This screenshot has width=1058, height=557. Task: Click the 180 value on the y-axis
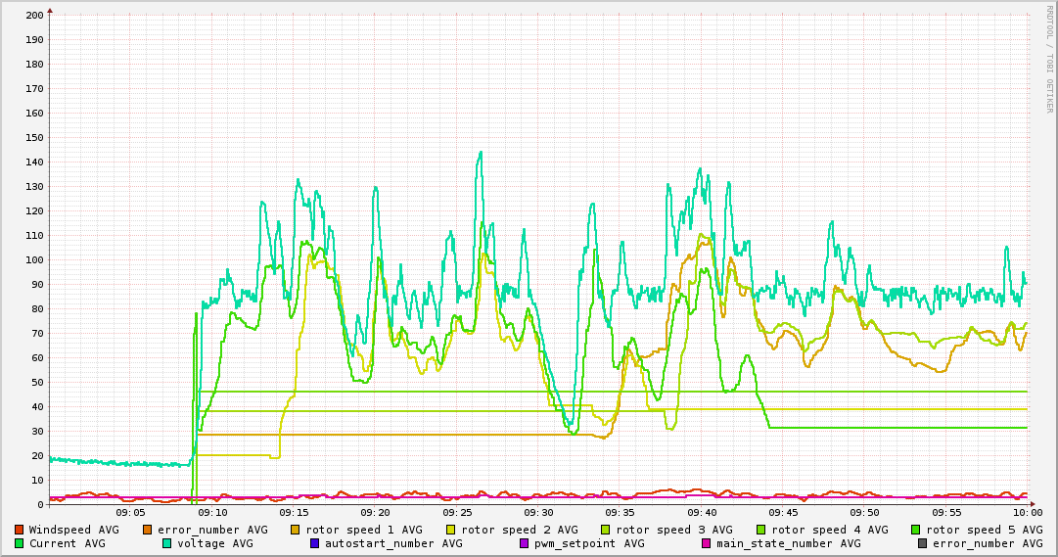click(x=34, y=65)
